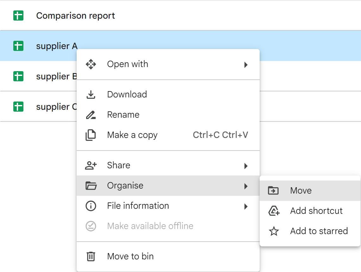Image resolution: width=361 pixels, height=272 pixels.
Task: Open File information menu entry
Action: pos(168,206)
